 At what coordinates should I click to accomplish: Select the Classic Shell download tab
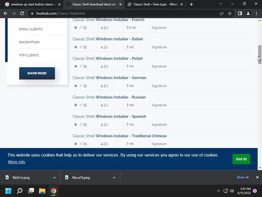[x=94, y=4]
